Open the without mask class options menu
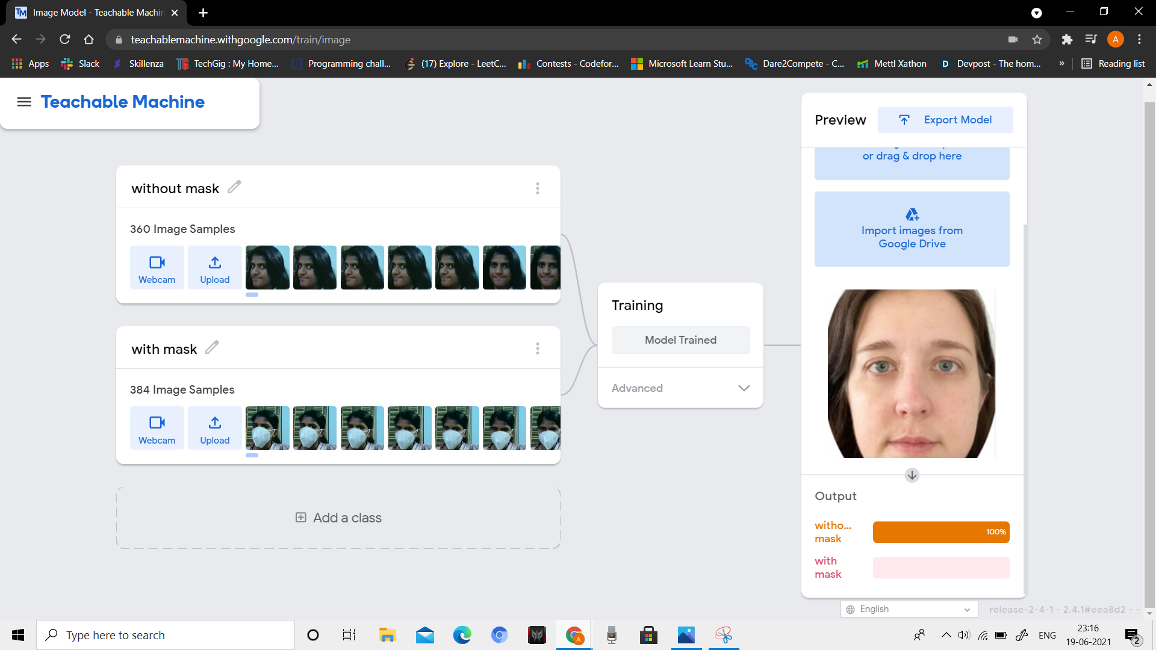Viewport: 1156px width, 650px height. [537, 188]
